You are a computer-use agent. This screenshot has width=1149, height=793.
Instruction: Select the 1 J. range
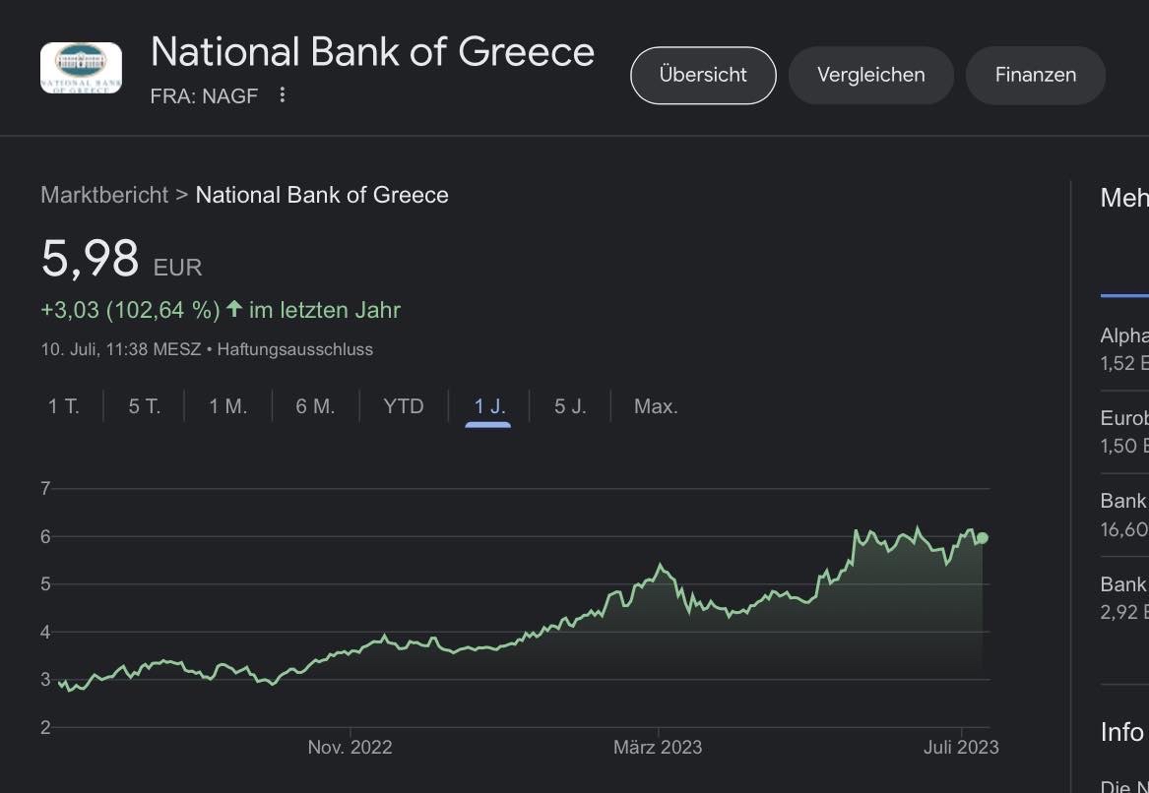tap(489, 406)
